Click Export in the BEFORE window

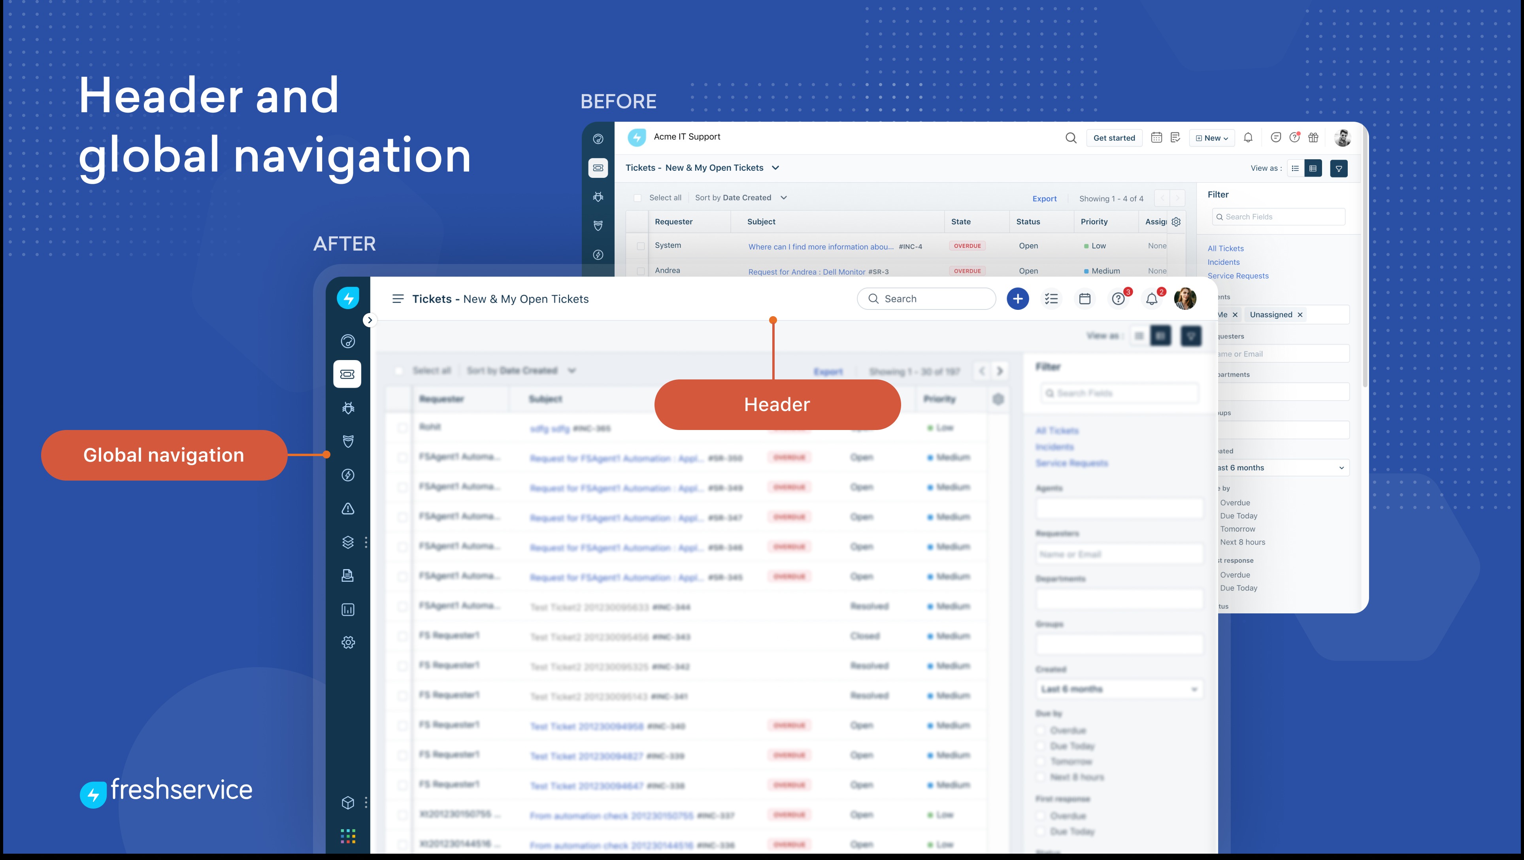tap(1044, 199)
